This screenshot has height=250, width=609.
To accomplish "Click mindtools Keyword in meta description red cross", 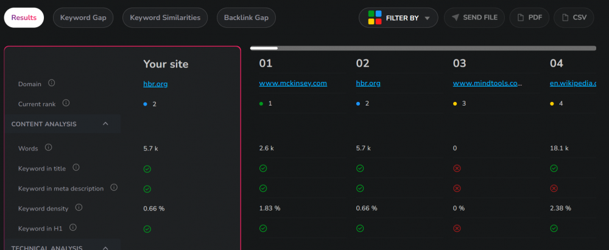I will (x=457, y=189).
